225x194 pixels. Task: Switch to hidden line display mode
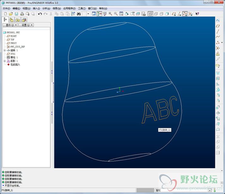coord(156,14)
